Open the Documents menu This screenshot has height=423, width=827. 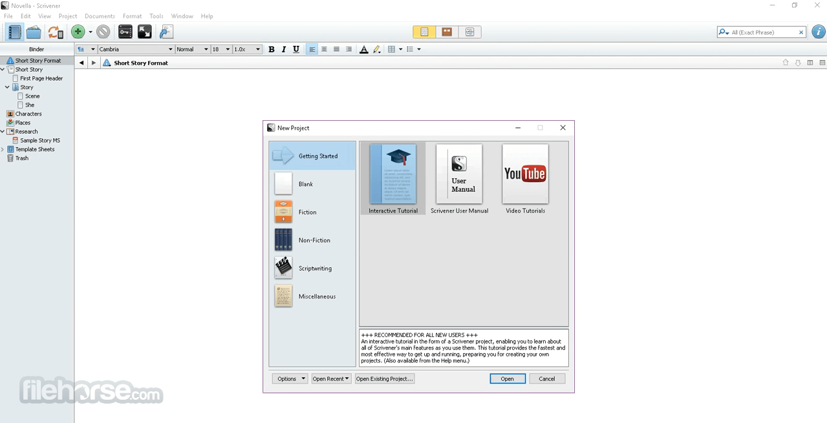[100, 16]
